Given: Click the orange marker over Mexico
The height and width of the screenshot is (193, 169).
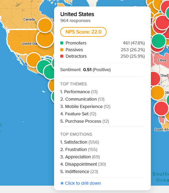Looking at the screenshot, I should click(x=34, y=60).
